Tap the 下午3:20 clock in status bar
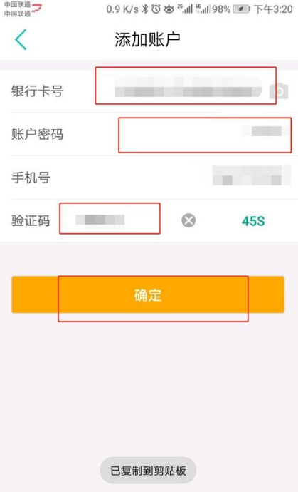The image size is (298, 492). 273,9
